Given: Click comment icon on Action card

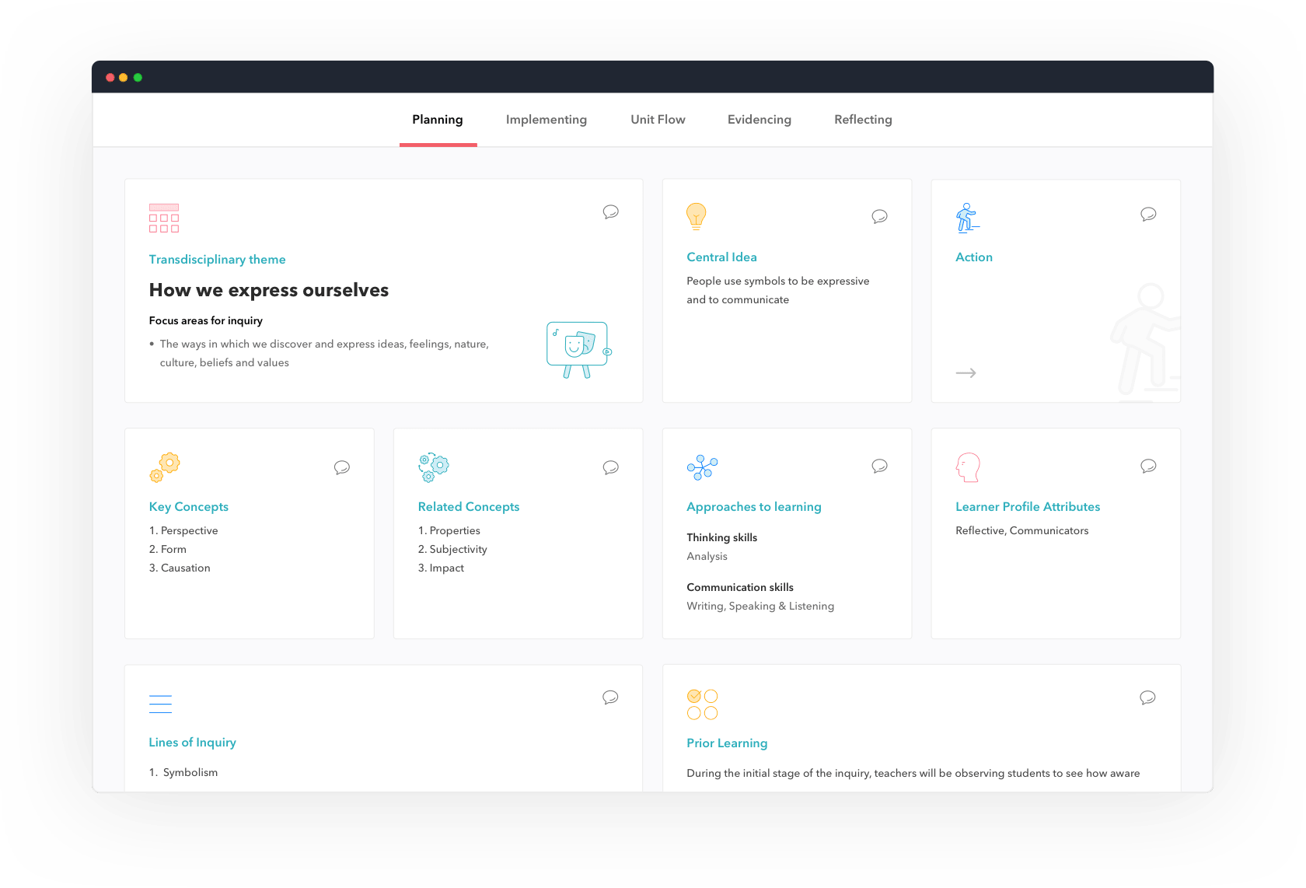Looking at the screenshot, I should tap(1148, 214).
